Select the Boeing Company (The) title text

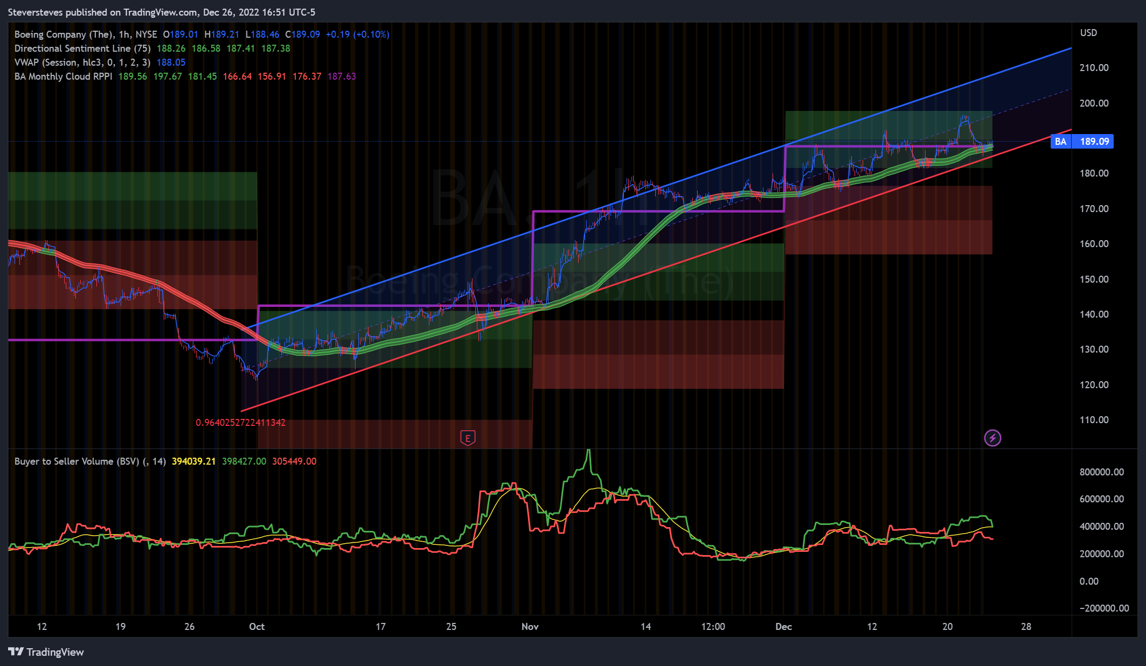64,34
